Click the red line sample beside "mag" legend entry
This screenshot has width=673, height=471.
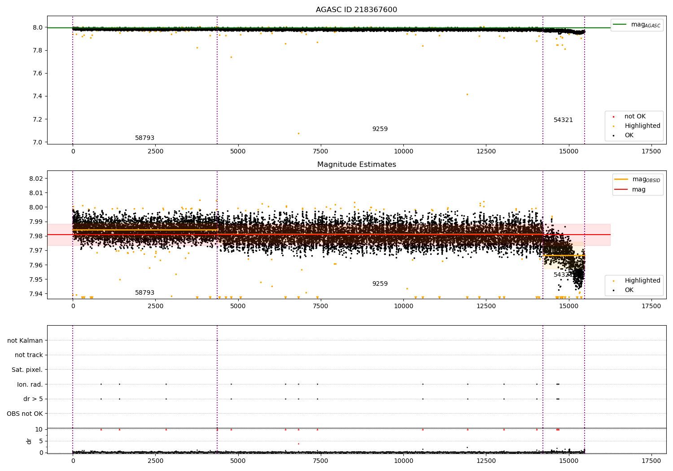[x=621, y=190]
